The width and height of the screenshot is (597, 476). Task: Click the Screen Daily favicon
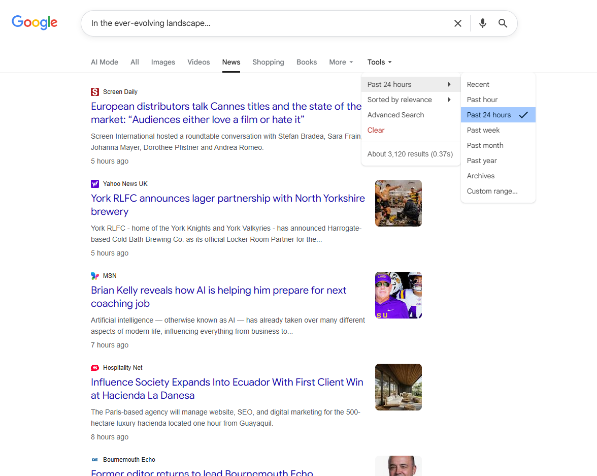[95, 92]
